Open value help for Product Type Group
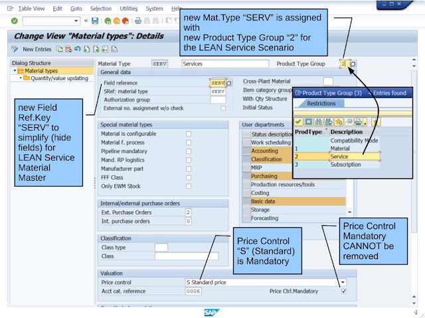The height and width of the screenshot is (318, 425). [353, 64]
